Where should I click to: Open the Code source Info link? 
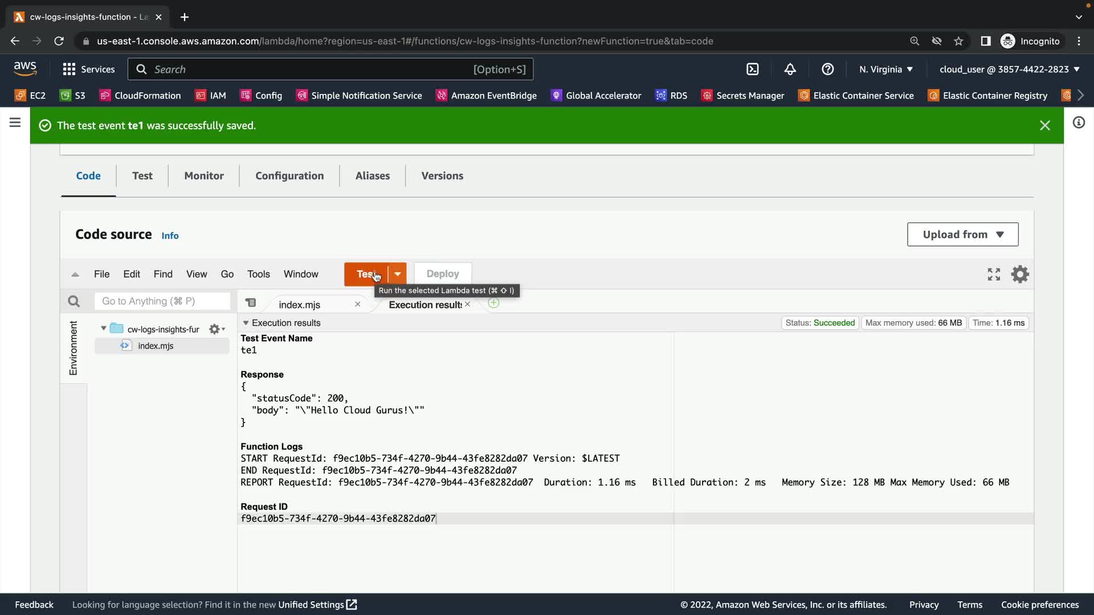point(170,236)
